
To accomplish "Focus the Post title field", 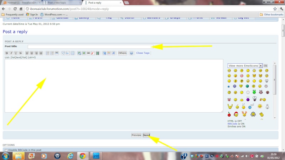I will click(90, 47).
